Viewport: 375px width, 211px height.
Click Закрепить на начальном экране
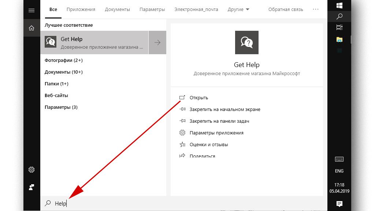pyautogui.click(x=225, y=109)
